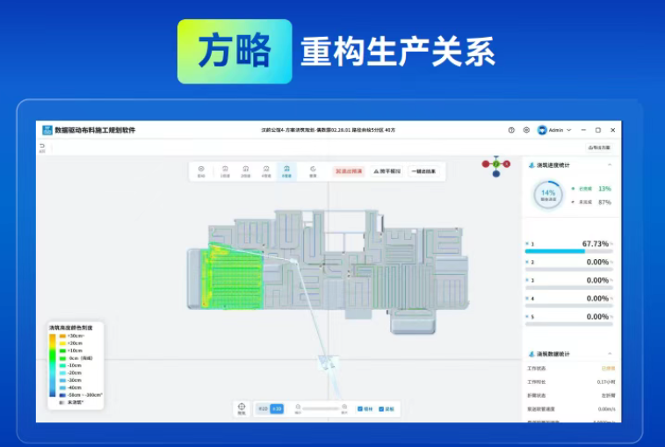The height and width of the screenshot is (447, 665).
Task: Toggle the second checkbox in bottom toolbar
Action: [382, 408]
